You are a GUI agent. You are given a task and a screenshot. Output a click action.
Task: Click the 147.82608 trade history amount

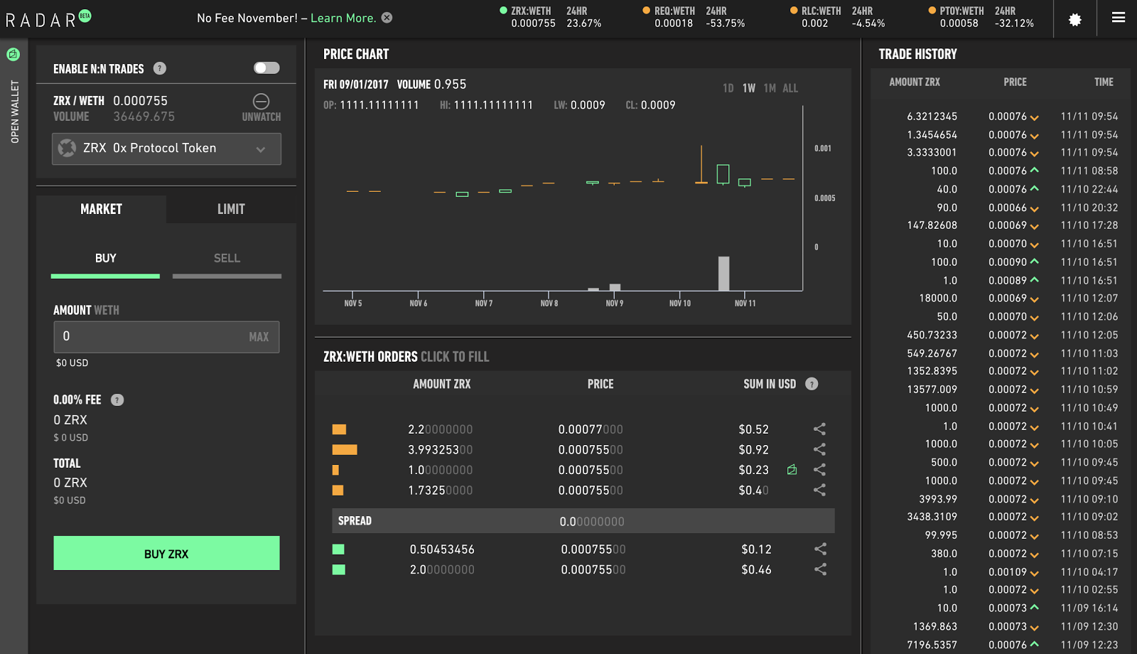point(932,225)
